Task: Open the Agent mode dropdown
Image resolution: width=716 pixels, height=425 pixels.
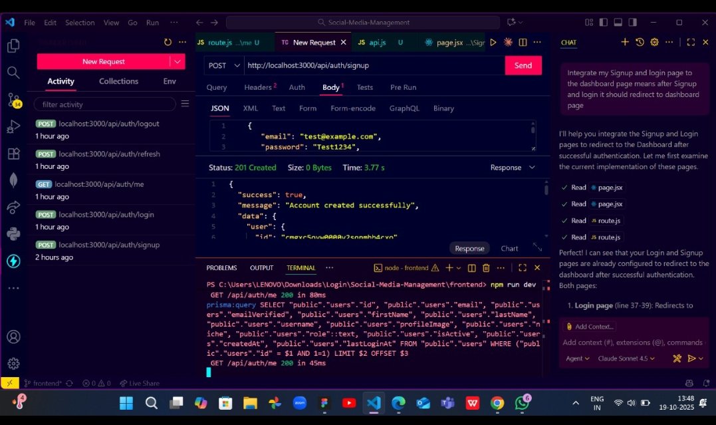Action: tap(578, 358)
